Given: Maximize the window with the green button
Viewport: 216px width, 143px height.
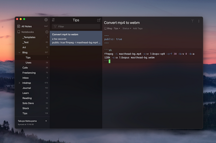Looking at the screenshot, I should coord(24,19).
